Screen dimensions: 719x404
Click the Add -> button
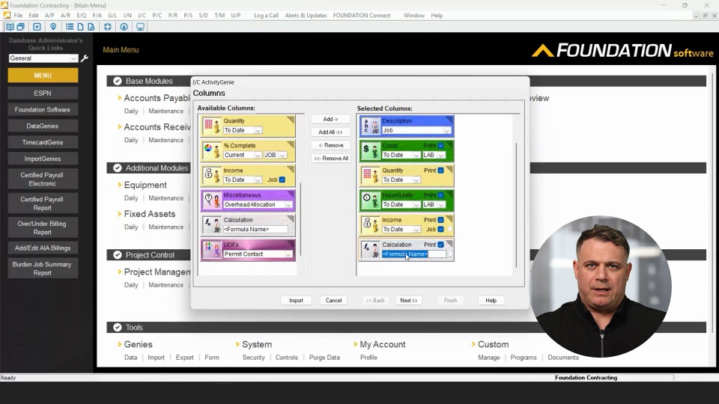point(330,119)
